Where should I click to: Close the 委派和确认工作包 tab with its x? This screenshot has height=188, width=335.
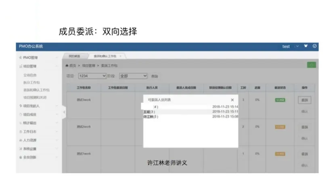[121, 56]
